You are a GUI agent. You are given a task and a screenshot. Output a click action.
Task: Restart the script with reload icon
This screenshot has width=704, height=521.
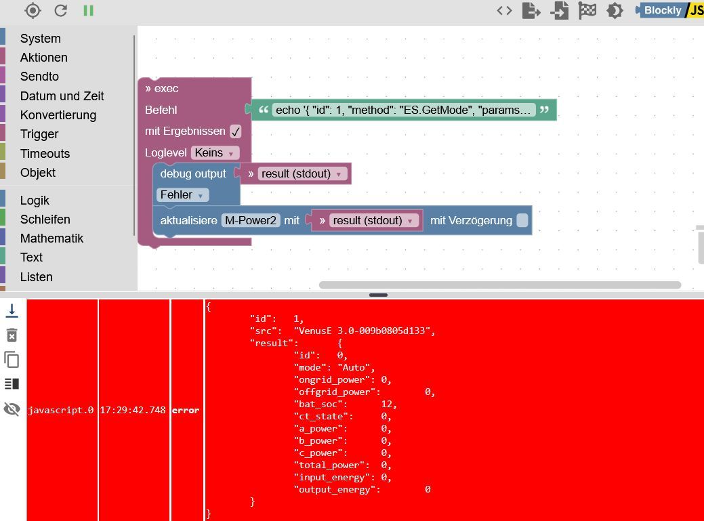click(x=60, y=10)
